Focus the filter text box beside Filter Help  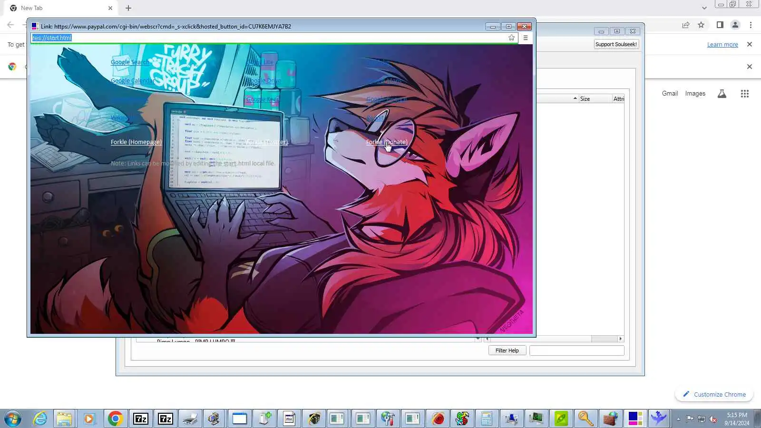(576, 350)
